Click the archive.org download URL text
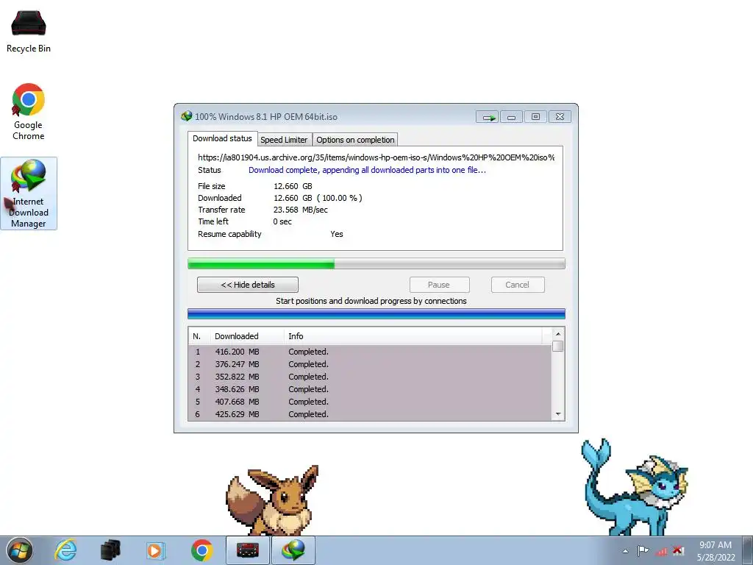Image resolution: width=753 pixels, height=565 pixels. tap(376, 157)
